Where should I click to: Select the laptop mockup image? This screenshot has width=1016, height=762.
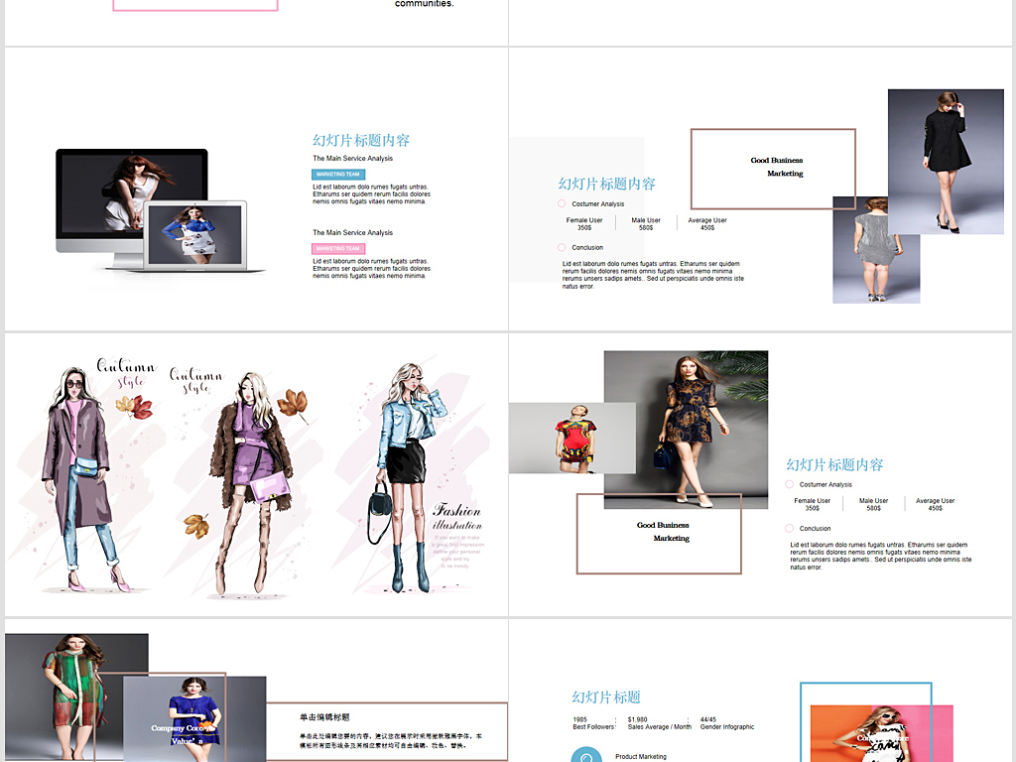pos(206,236)
